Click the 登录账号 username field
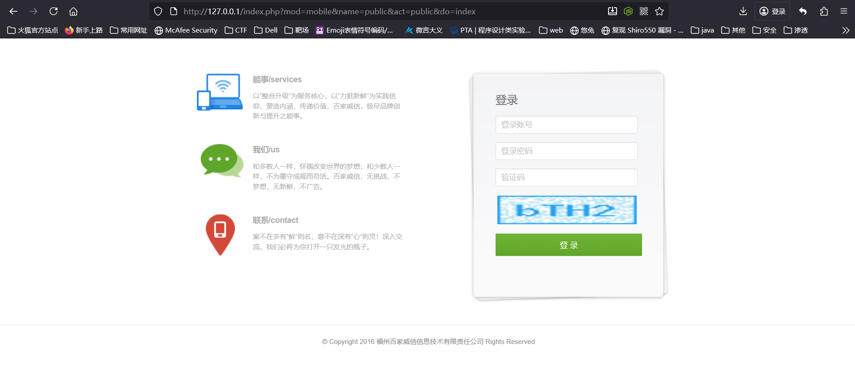855x373 pixels. (x=566, y=125)
